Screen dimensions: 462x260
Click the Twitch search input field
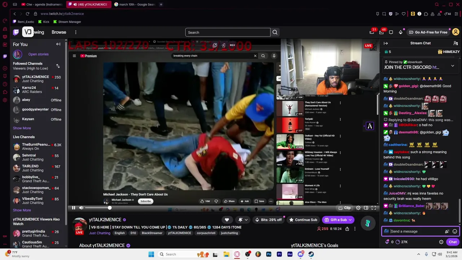(x=228, y=32)
